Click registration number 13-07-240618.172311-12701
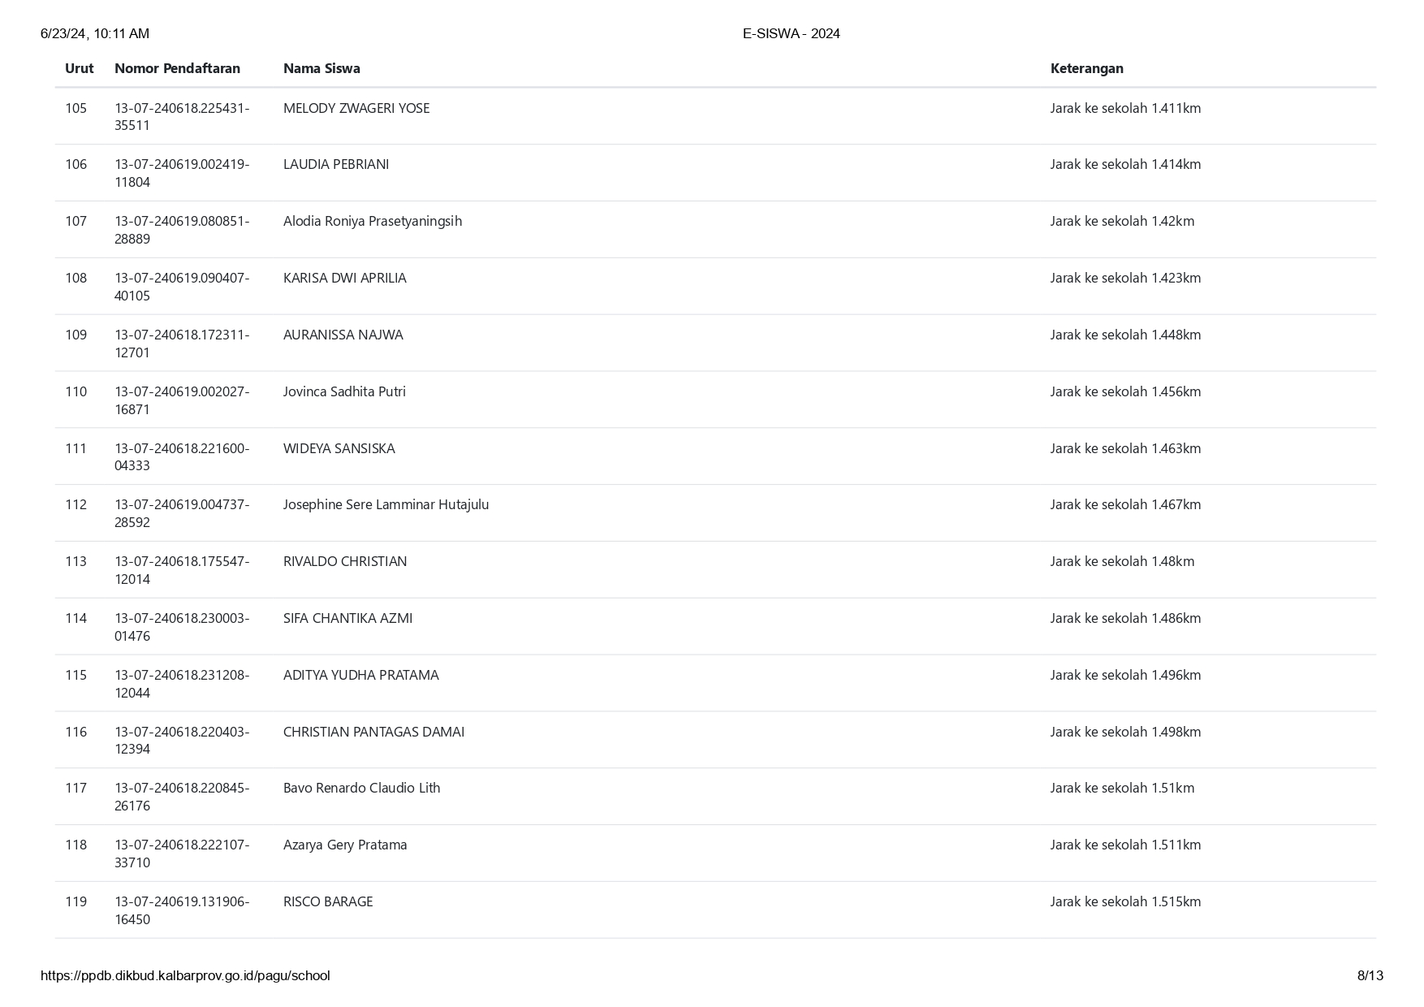 tap(182, 344)
